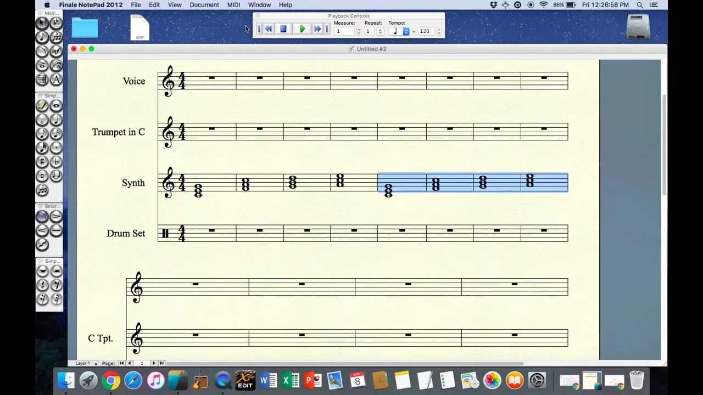Activate the Simple Entry eighth-note tool in Main palette

click(x=42, y=37)
